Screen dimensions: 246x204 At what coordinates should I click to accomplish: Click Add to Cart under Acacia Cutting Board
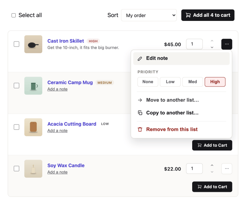coord(212,145)
